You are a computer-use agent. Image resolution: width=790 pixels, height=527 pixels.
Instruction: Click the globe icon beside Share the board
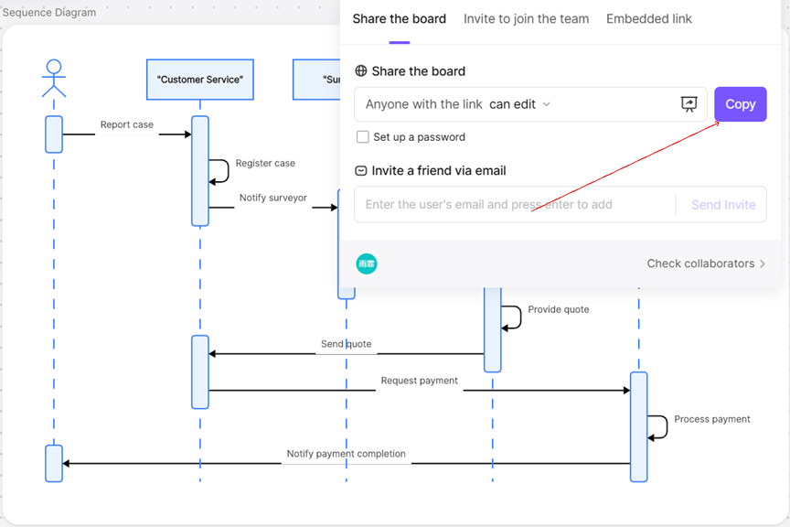coord(361,71)
